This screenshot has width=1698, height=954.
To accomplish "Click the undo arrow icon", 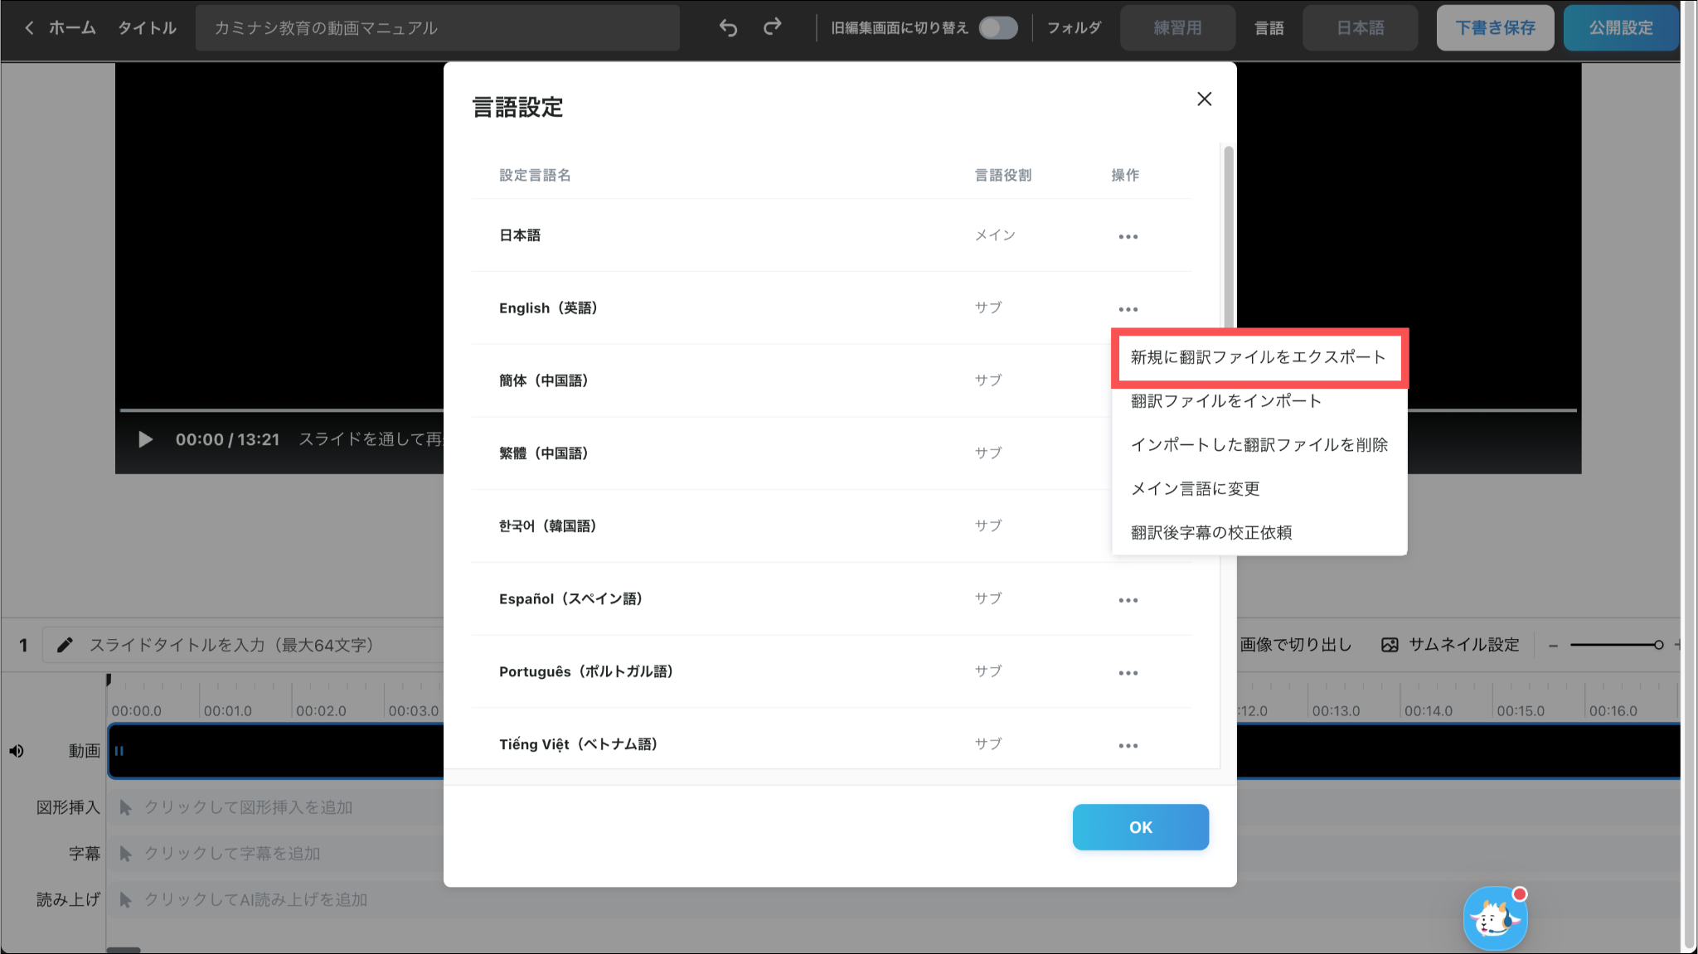I will (x=728, y=28).
